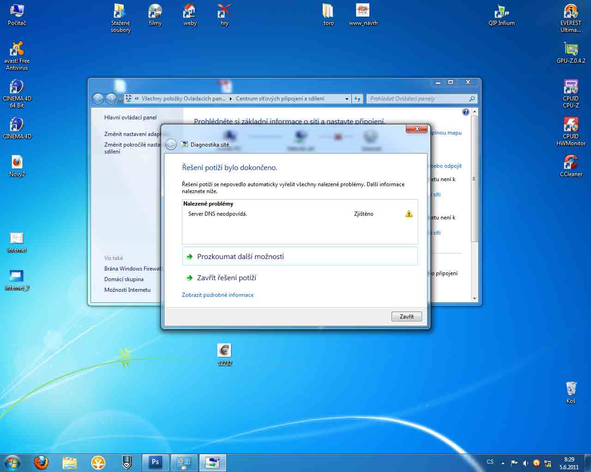This screenshot has width=591, height=472.
Task: Open CCleaner desktop shortcut
Action: [571, 165]
